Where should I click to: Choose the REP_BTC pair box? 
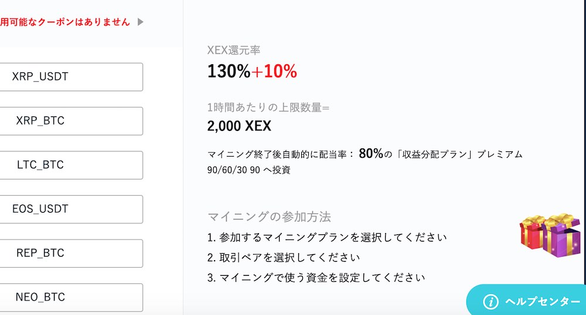(x=71, y=254)
